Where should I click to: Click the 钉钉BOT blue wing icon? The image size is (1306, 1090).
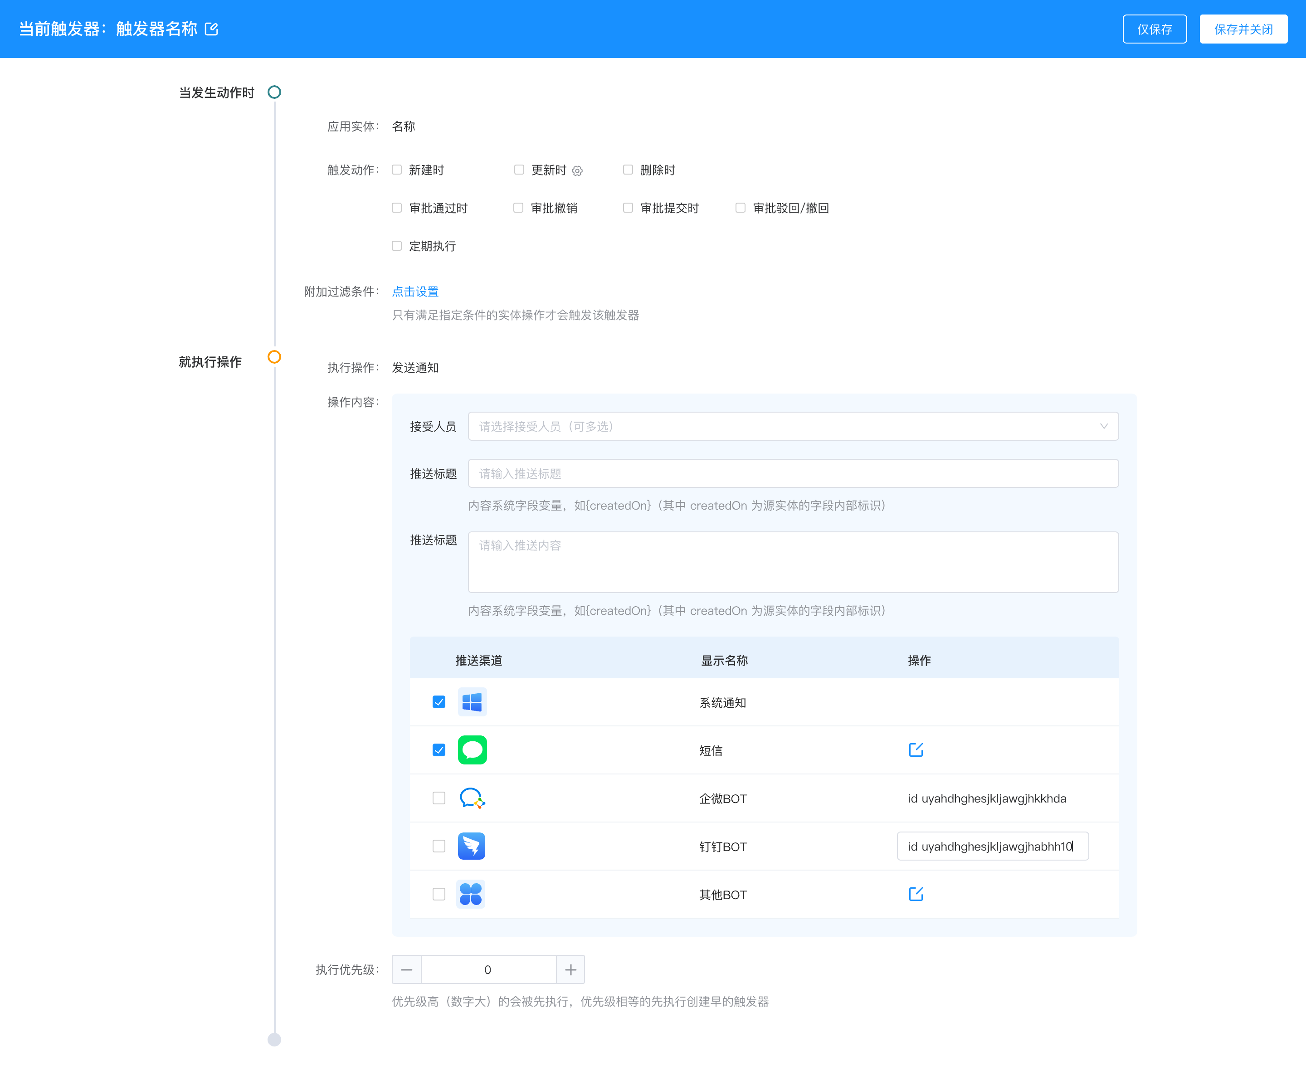[472, 846]
